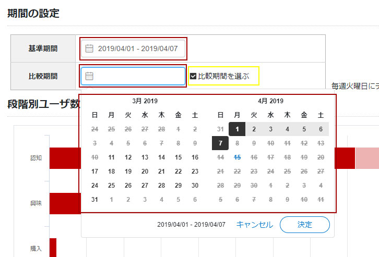The width and height of the screenshot is (379, 257).
Task: Click April 1 start date
Action: click(x=237, y=129)
